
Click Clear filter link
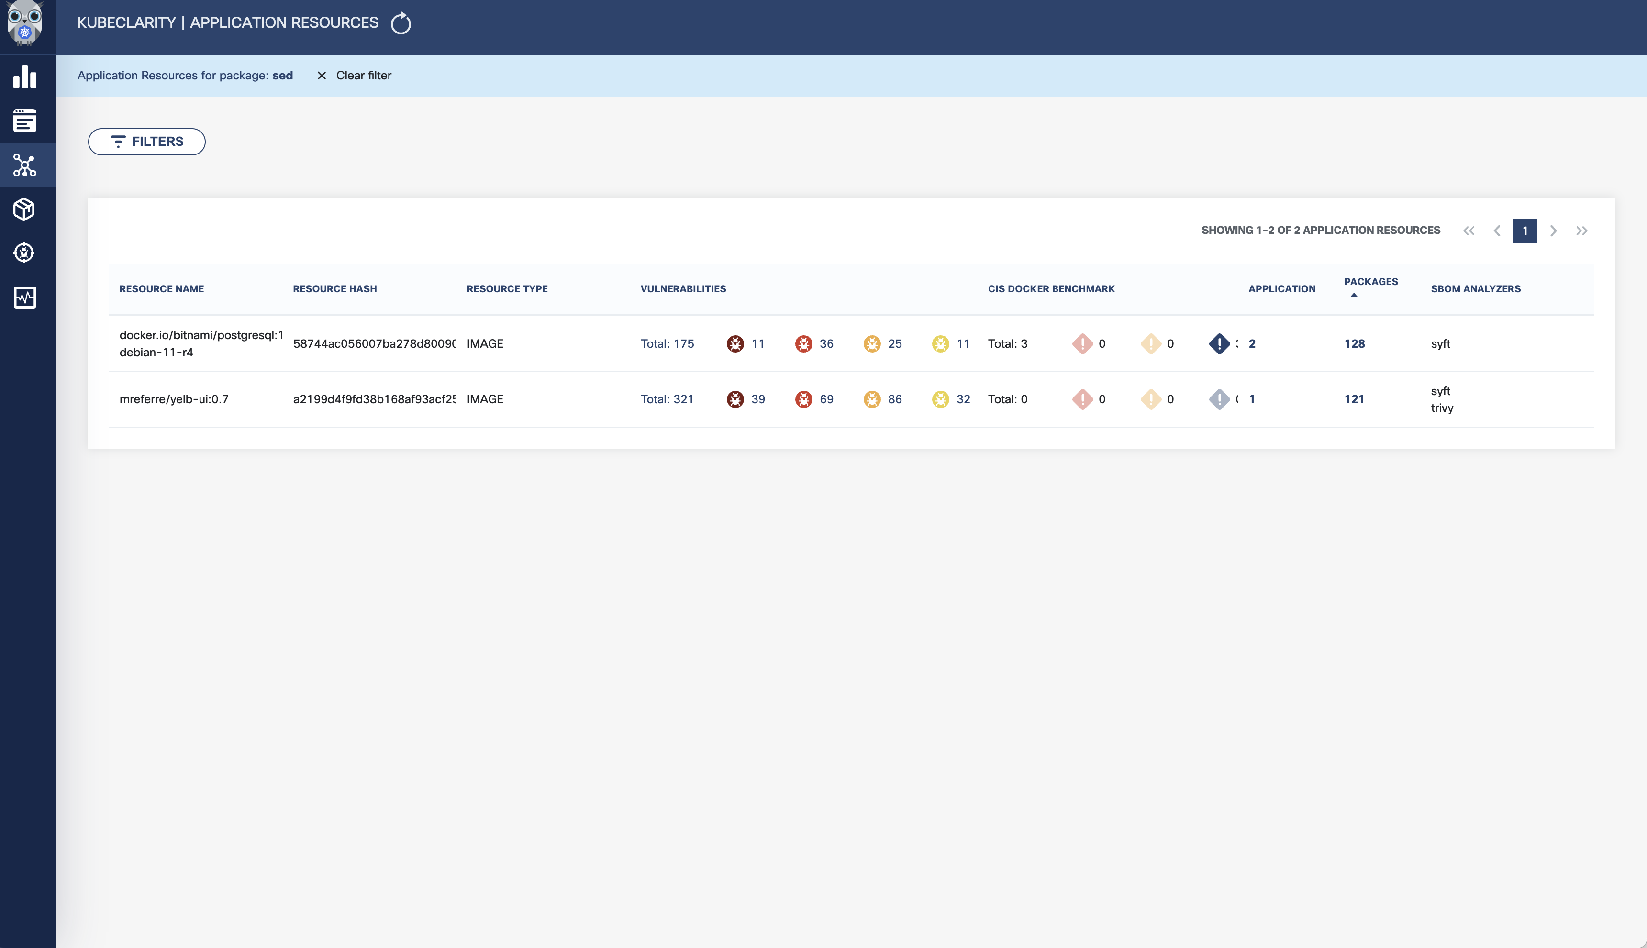click(x=363, y=76)
